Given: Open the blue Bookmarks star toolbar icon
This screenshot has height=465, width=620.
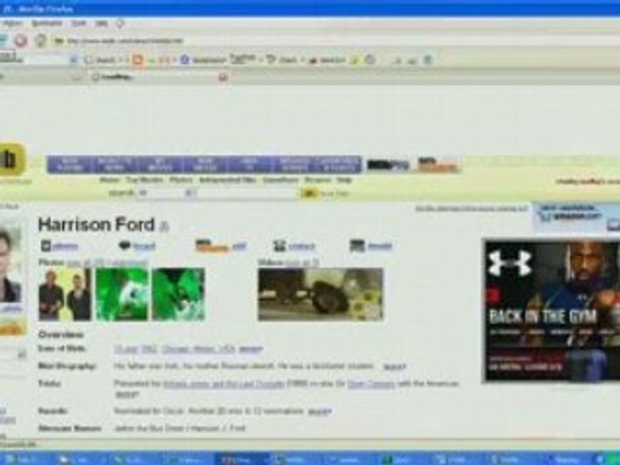Looking at the screenshot, I should tap(184, 59).
